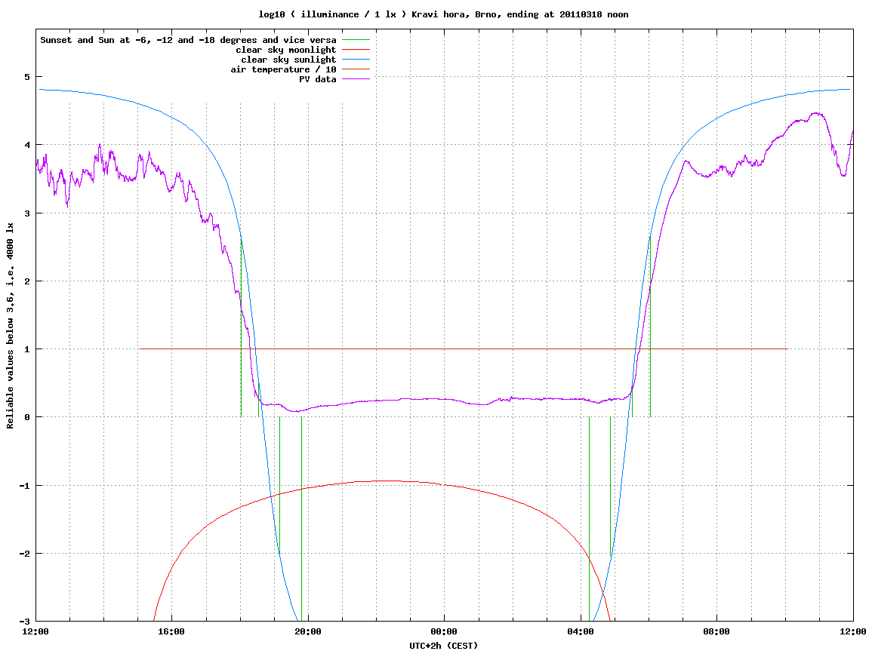
Task: Click the y-axis tick label 4
Action: click(26, 145)
